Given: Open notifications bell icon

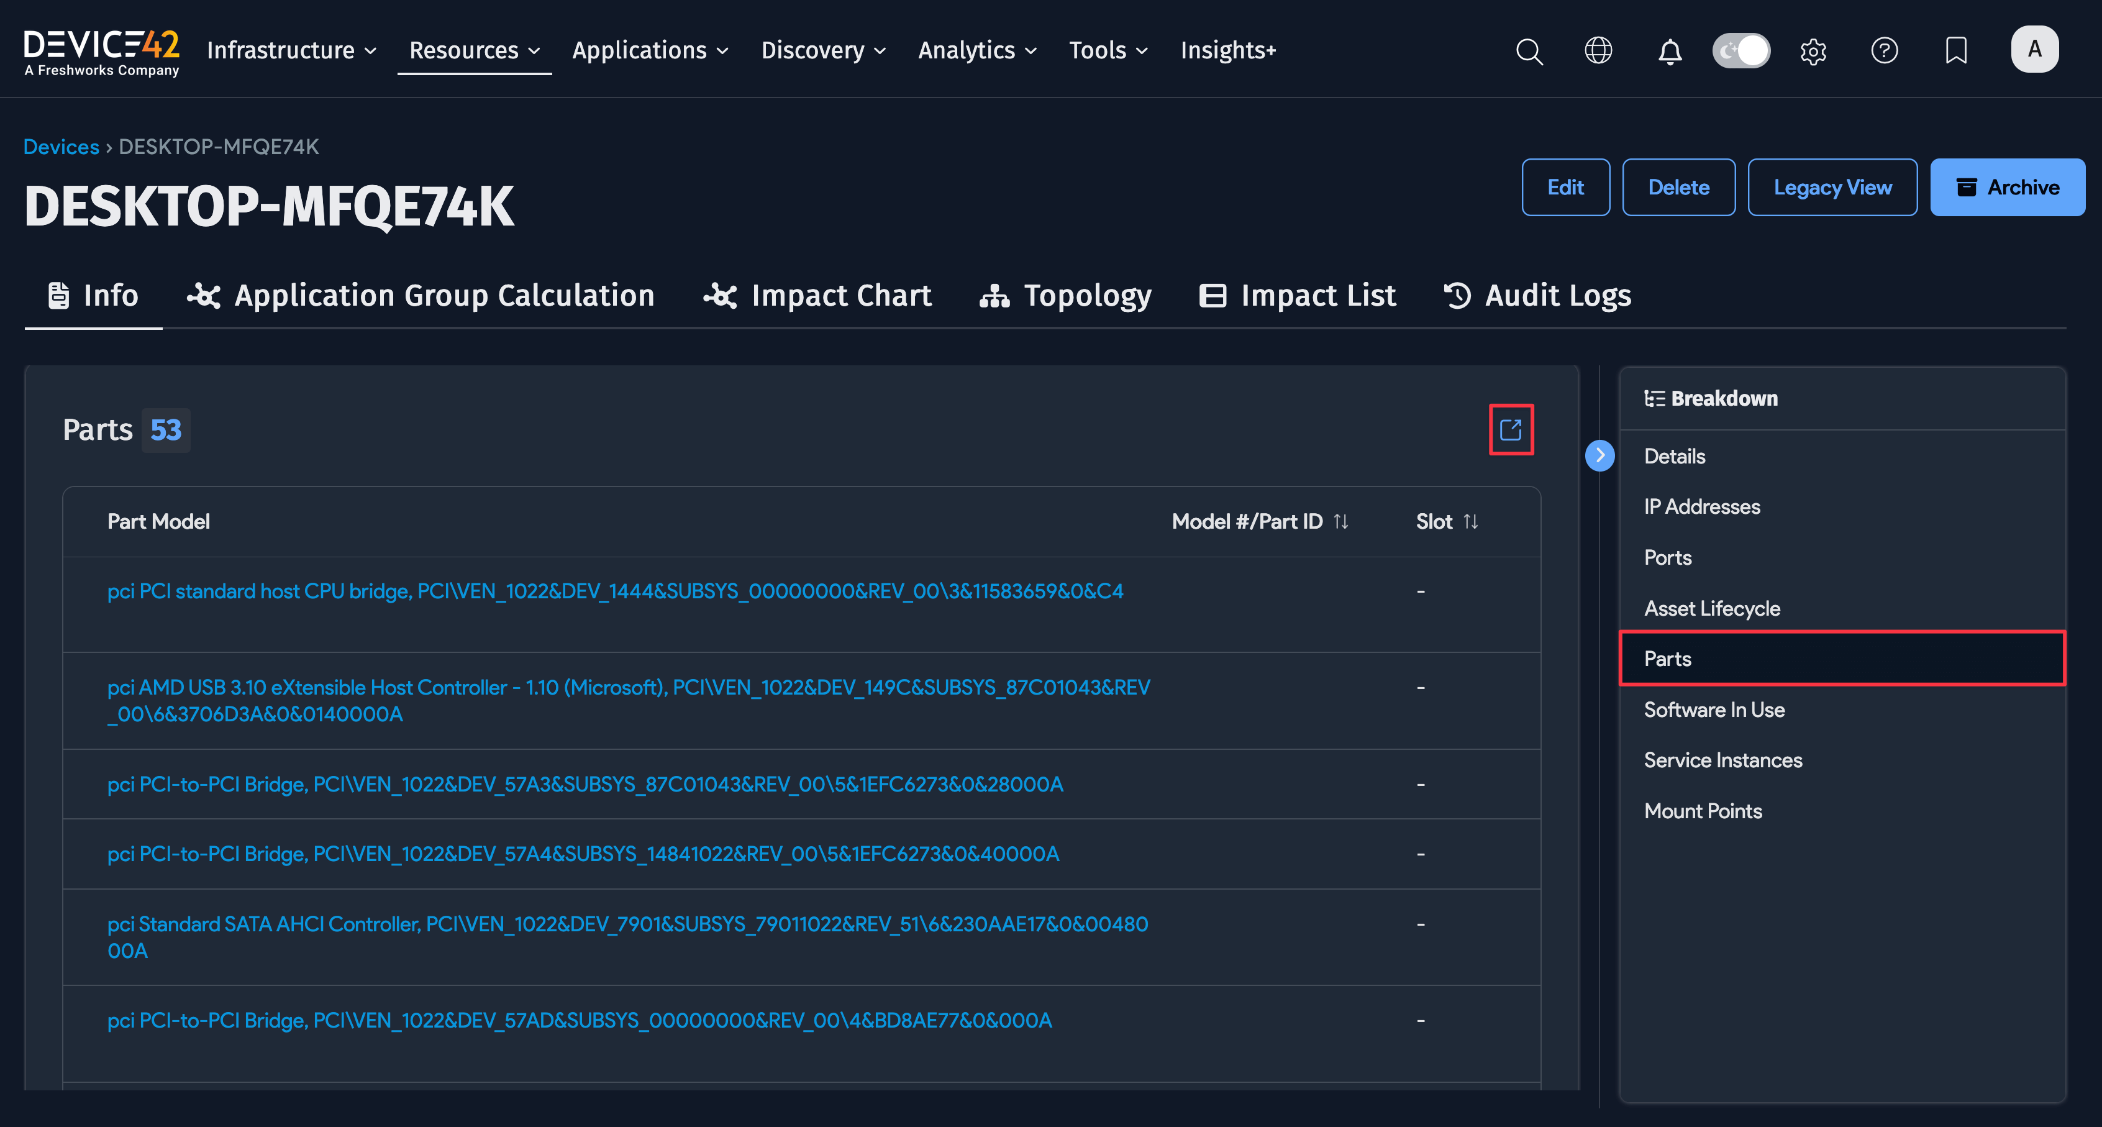Looking at the screenshot, I should coord(1670,52).
